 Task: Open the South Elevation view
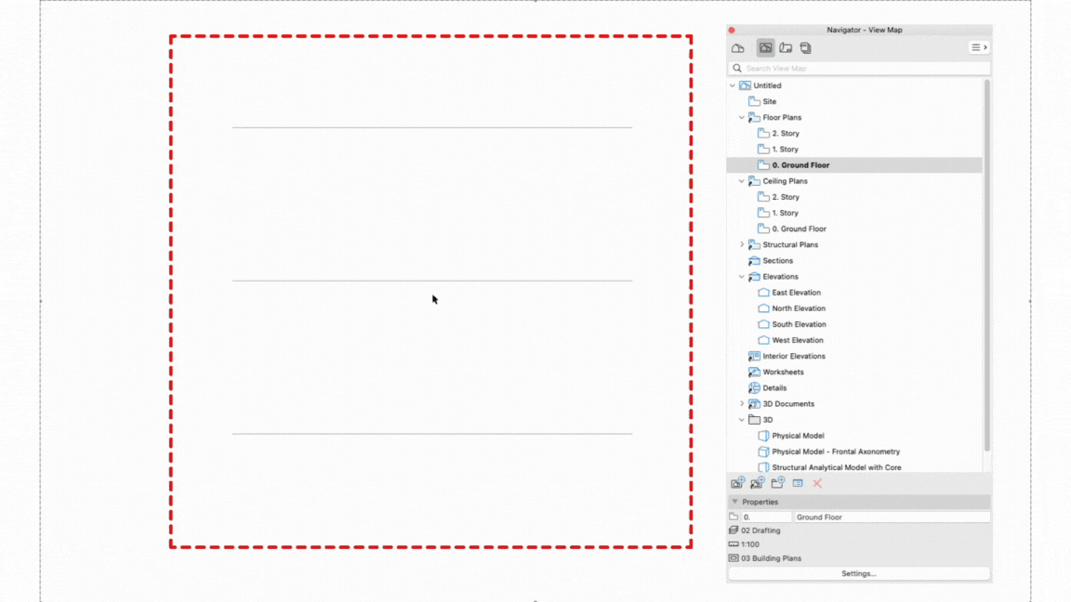point(800,324)
